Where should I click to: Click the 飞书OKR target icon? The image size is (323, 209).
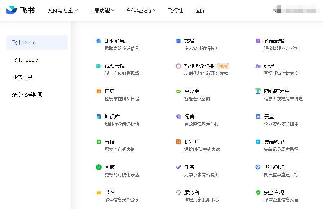pos(258,167)
